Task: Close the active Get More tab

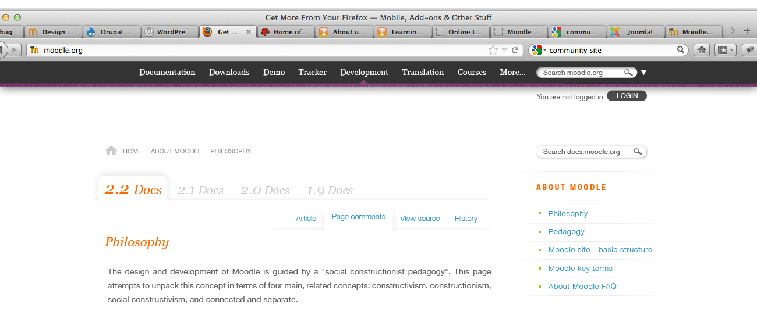Action: (249, 32)
